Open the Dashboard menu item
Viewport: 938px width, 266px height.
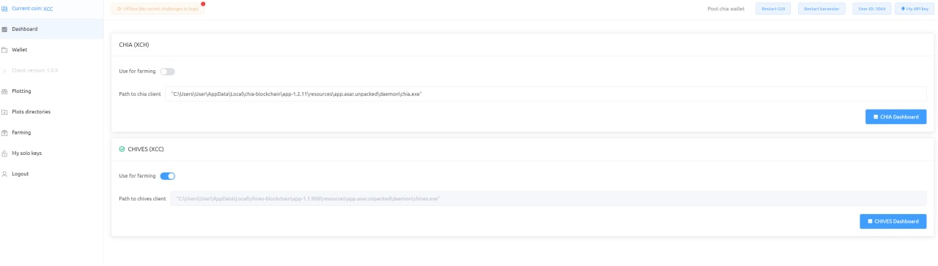[x=51, y=29]
